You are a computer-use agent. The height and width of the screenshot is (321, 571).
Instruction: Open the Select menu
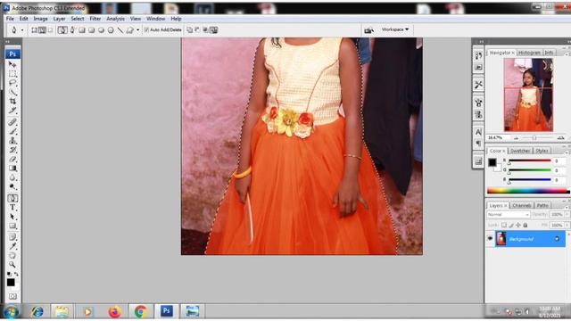pos(78,19)
